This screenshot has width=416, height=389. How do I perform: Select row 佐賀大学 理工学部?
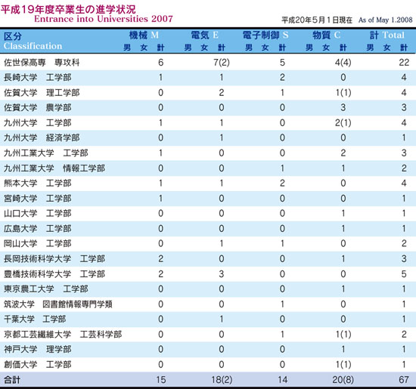coord(208,93)
